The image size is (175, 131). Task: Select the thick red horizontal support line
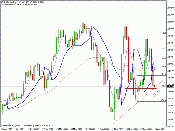coord(141,88)
